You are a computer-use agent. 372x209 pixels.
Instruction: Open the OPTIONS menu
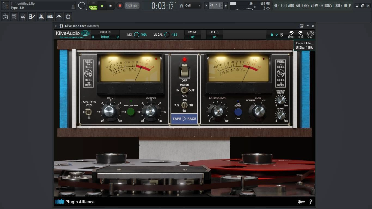326,5
